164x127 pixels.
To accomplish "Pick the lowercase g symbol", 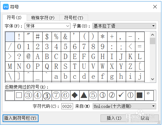I will [112, 76].
